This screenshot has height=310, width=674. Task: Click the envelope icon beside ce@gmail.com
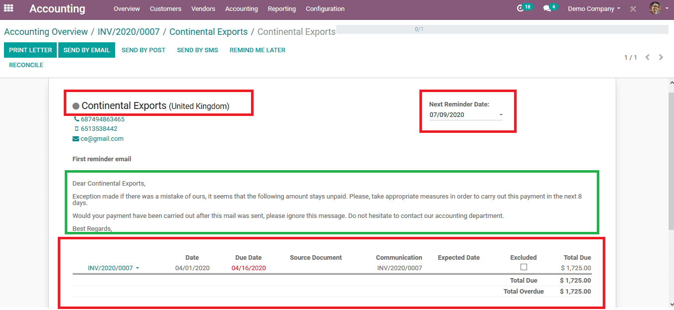(76, 139)
